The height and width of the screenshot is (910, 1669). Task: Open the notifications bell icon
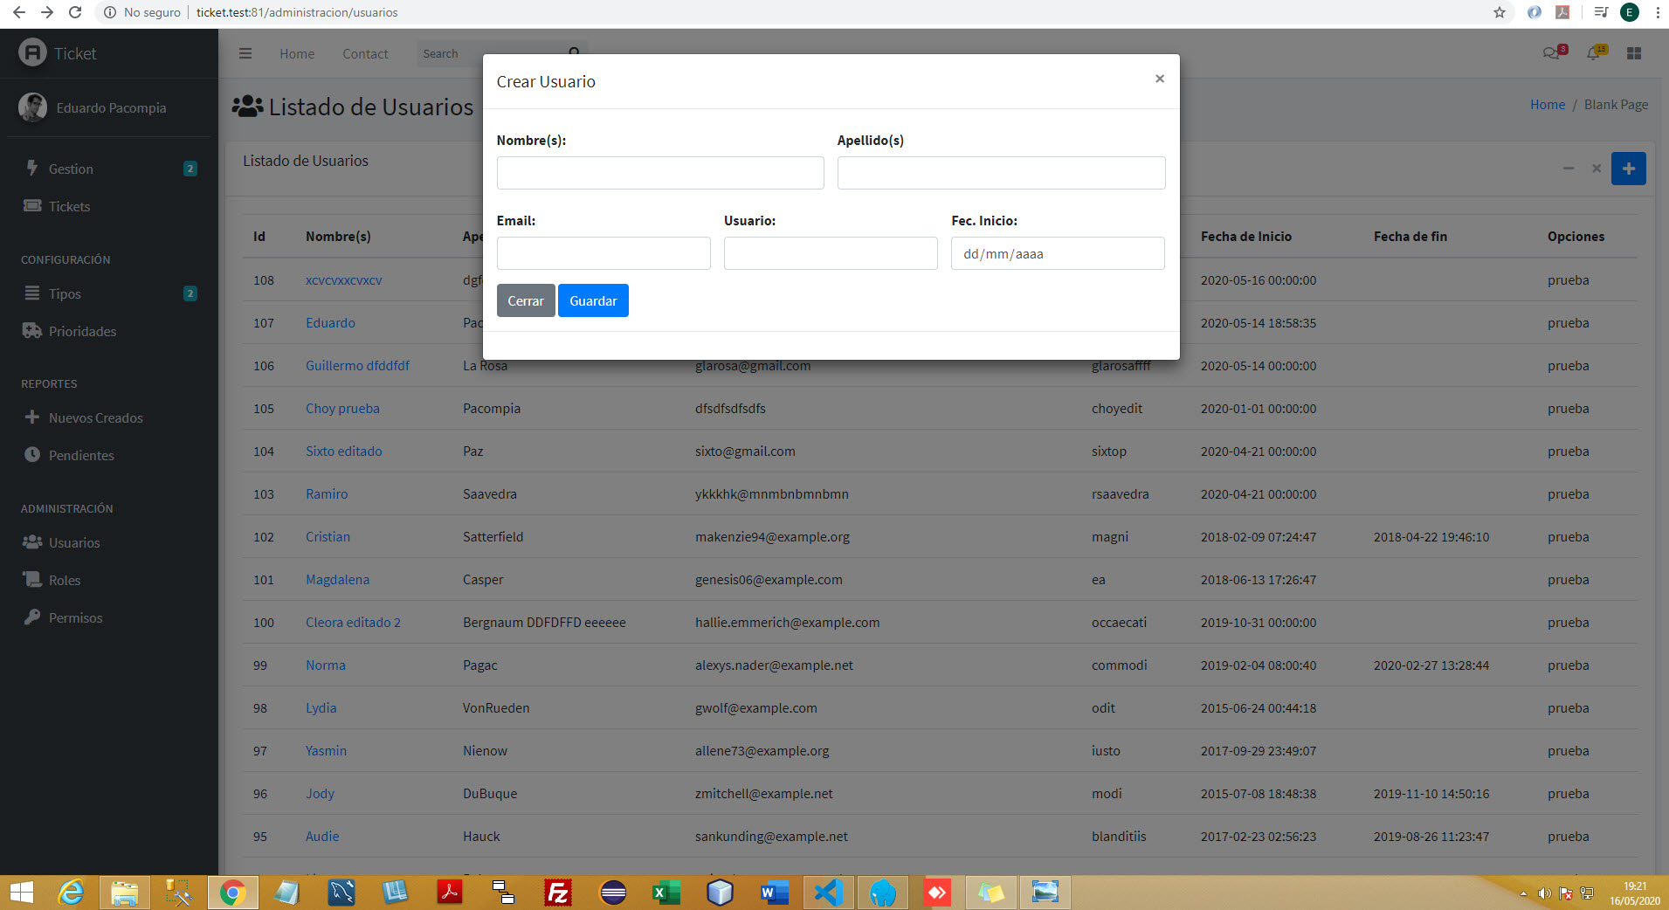pos(1595,53)
